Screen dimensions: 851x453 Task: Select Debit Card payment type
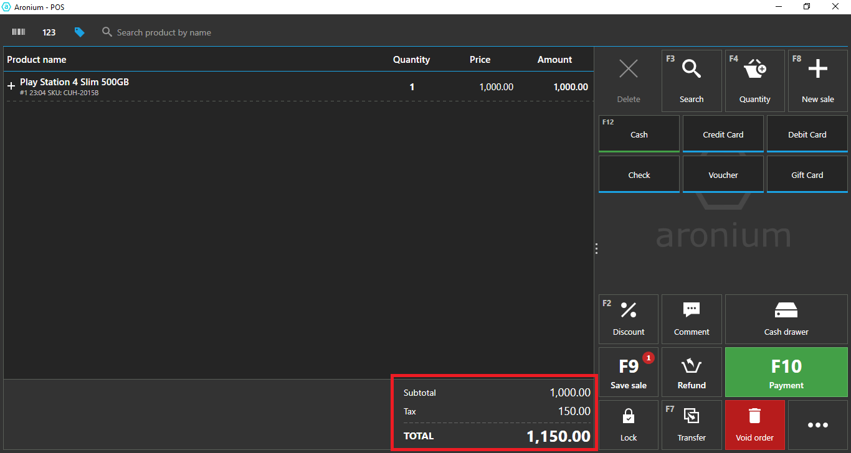(807, 134)
